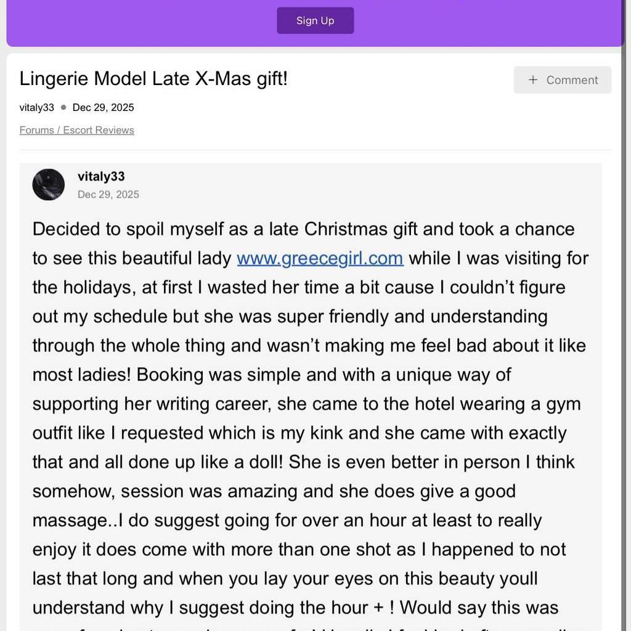Click the Sign Up button
This screenshot has height=631, width=631.
[315, 20]
